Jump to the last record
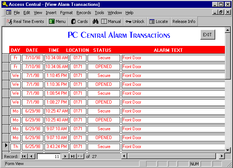233x168 pixels. click(73, 157)
